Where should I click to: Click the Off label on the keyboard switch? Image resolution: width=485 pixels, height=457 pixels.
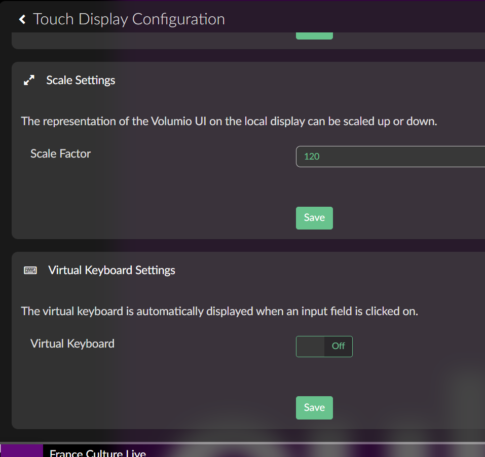click(x=338, y=347)
